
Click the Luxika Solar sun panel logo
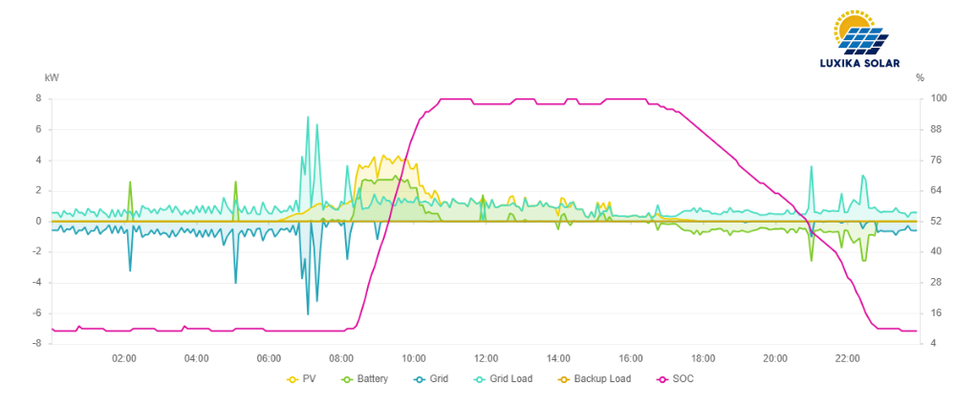tap(860, 32)
